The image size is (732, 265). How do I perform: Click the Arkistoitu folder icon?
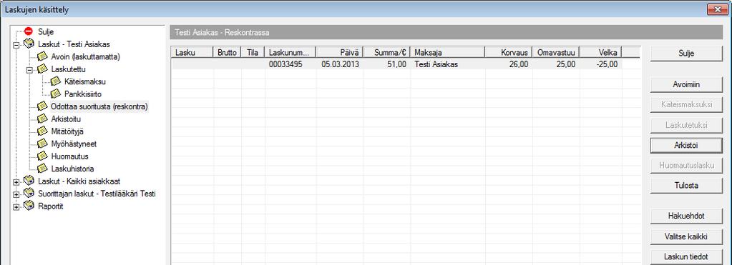pyautogui.click(x=42, y=119)
